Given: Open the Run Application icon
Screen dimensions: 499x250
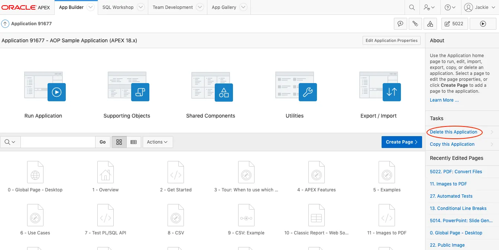Looking at the screenshot, I should tap(45, 87).
